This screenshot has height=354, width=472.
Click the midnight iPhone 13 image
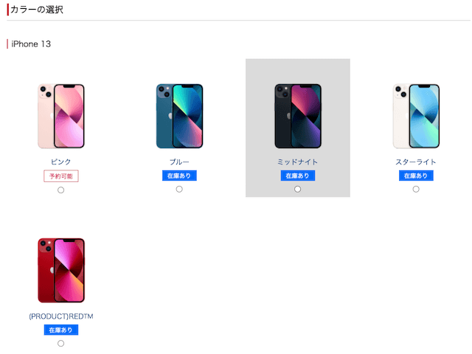tap(298, 117)
